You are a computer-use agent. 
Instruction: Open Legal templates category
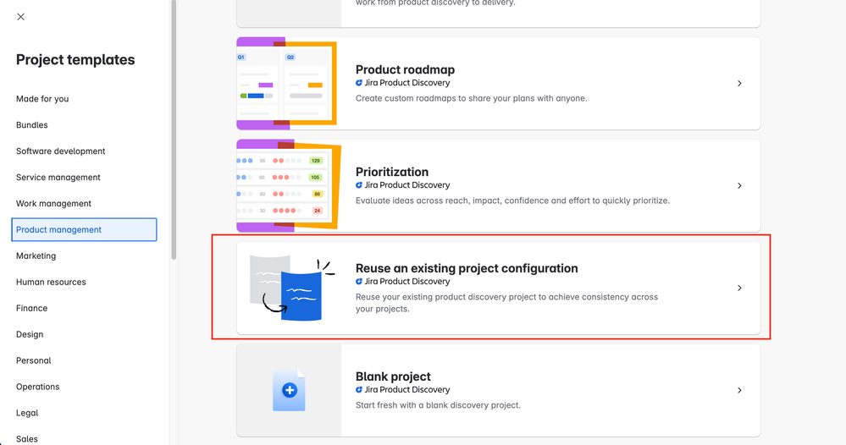pyautogui.click(x=27, y=413)
